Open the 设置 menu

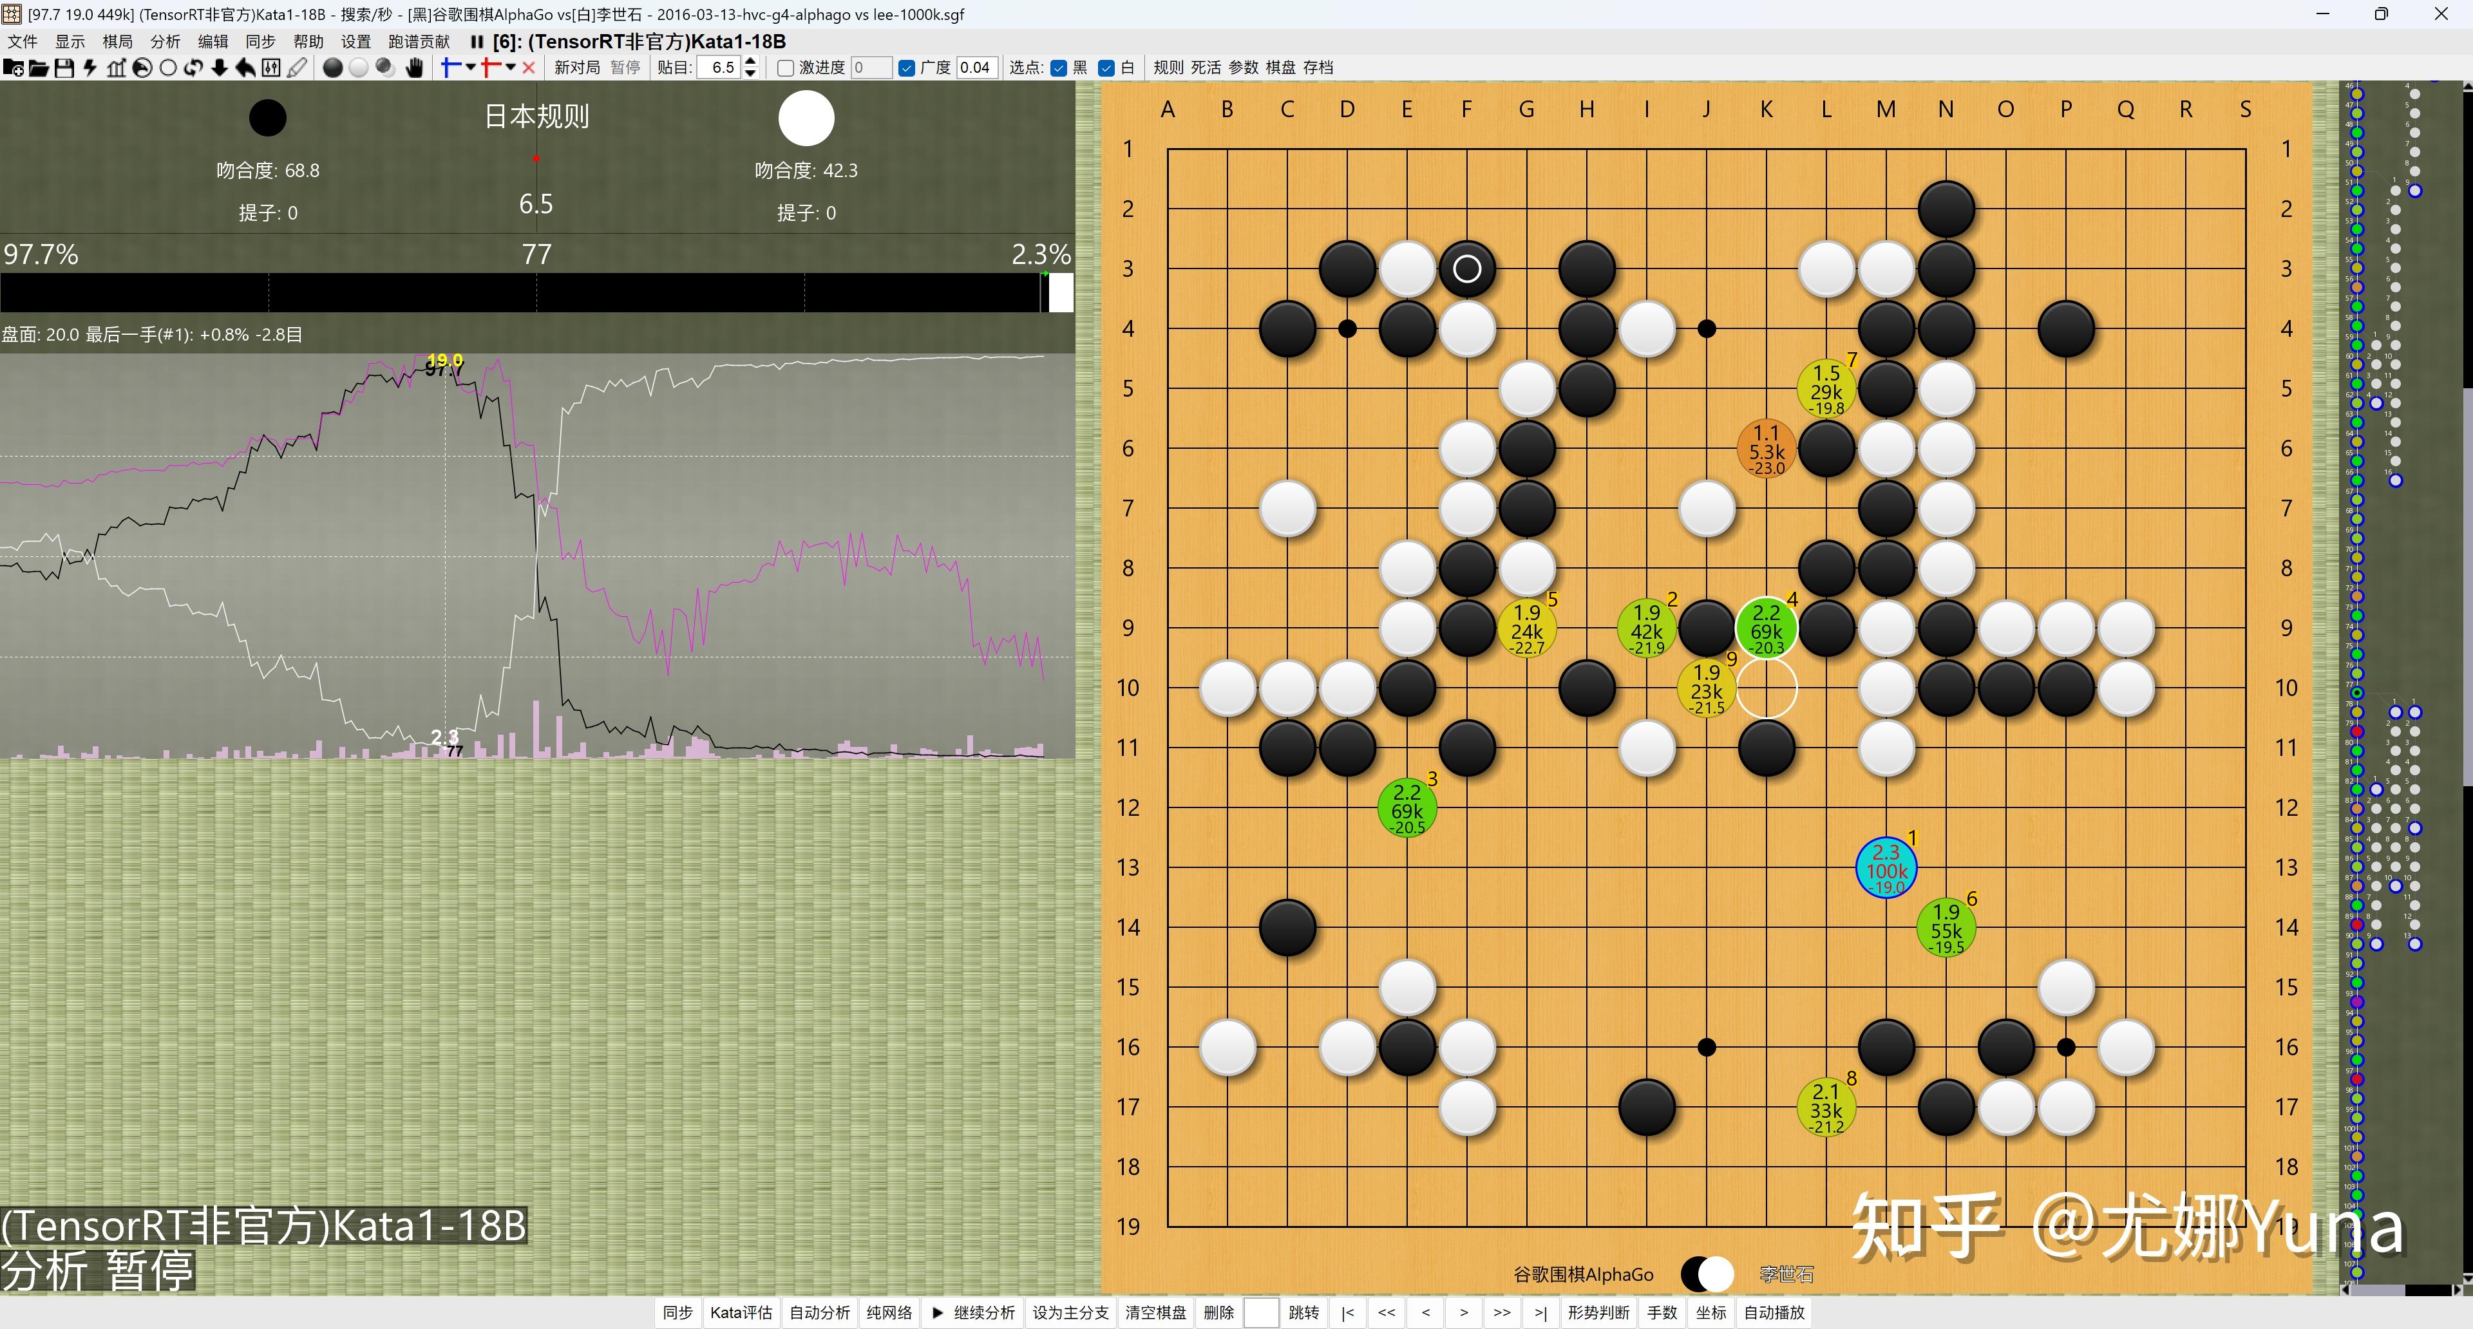356,41
